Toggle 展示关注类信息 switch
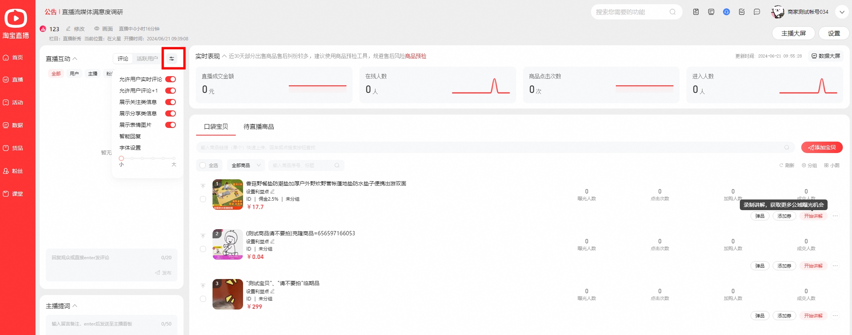The height and width of the screenshot is (335, 852). pyautogui.click(x=171, y=102)
